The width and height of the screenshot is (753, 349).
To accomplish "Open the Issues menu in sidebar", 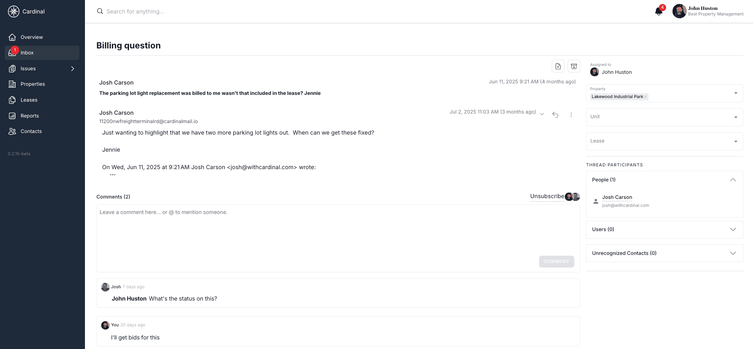I will pos(28,68).
